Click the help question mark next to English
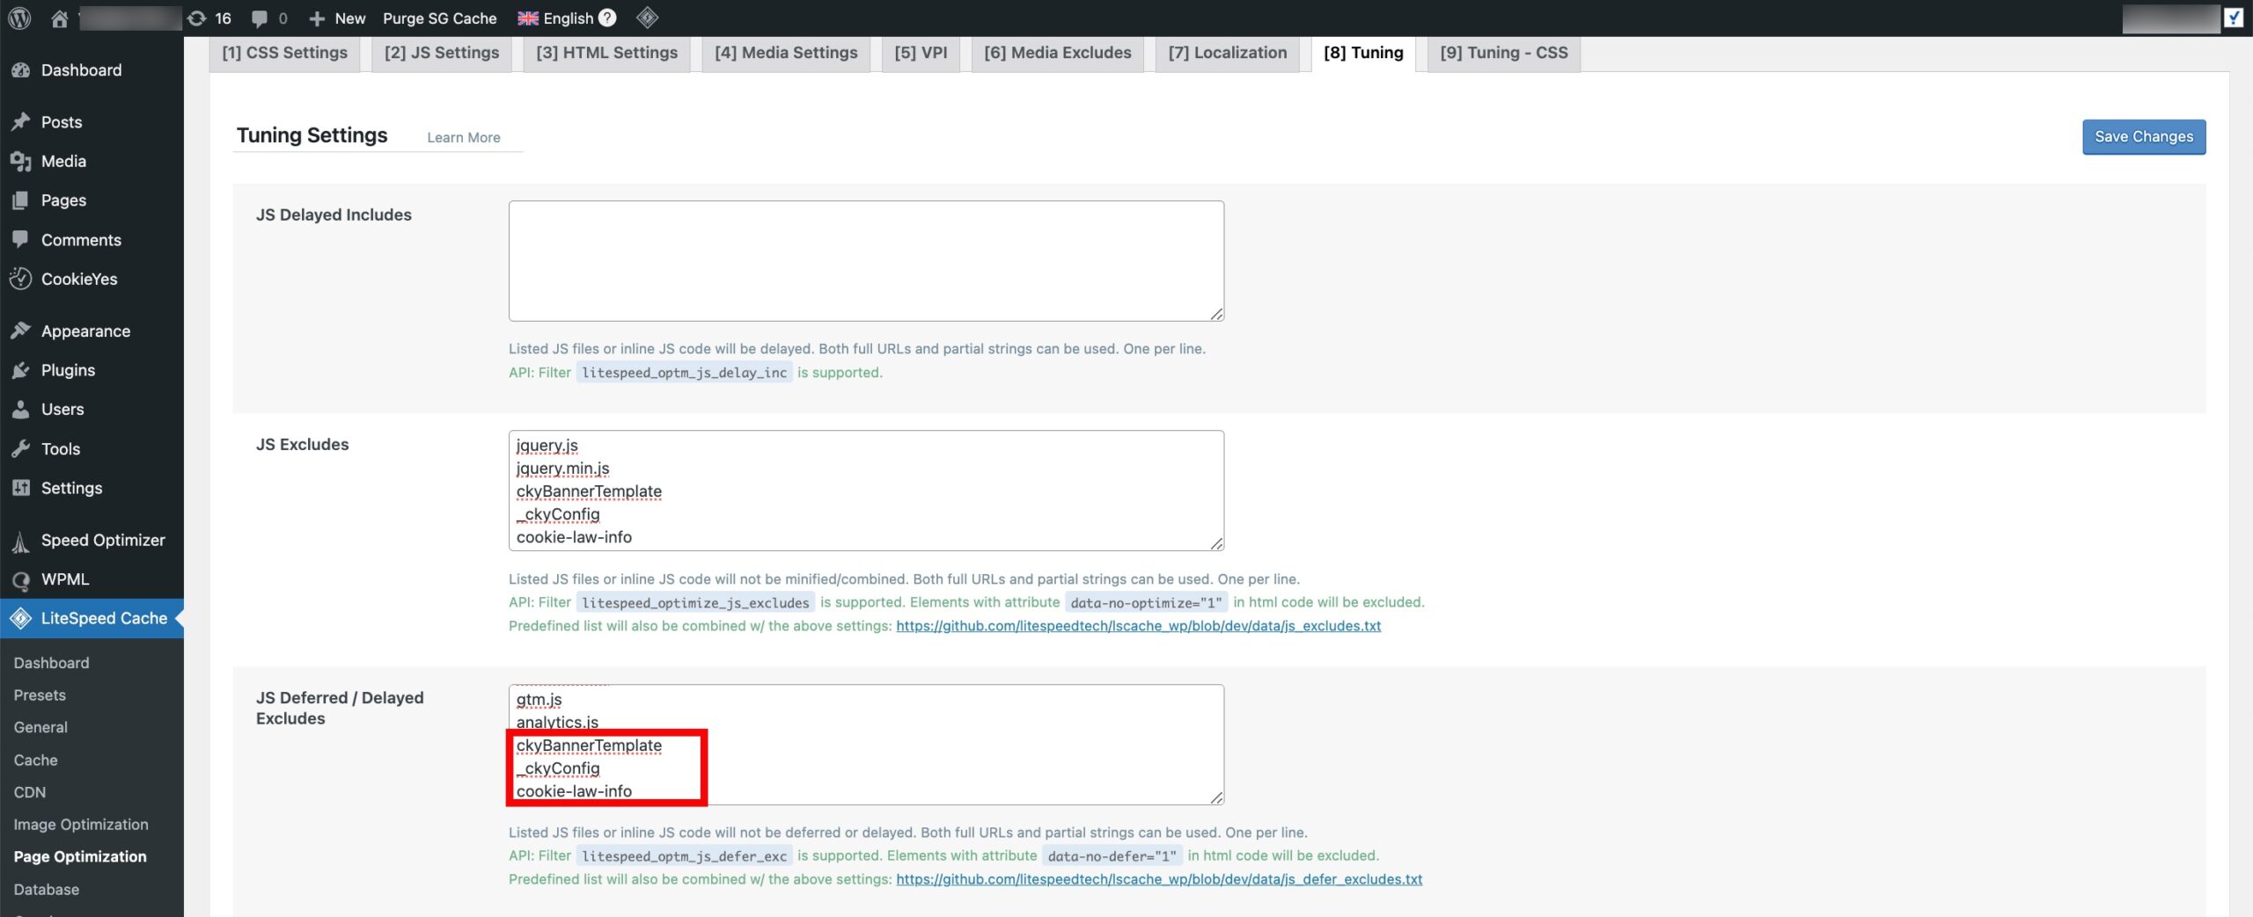 coord(607,18)
